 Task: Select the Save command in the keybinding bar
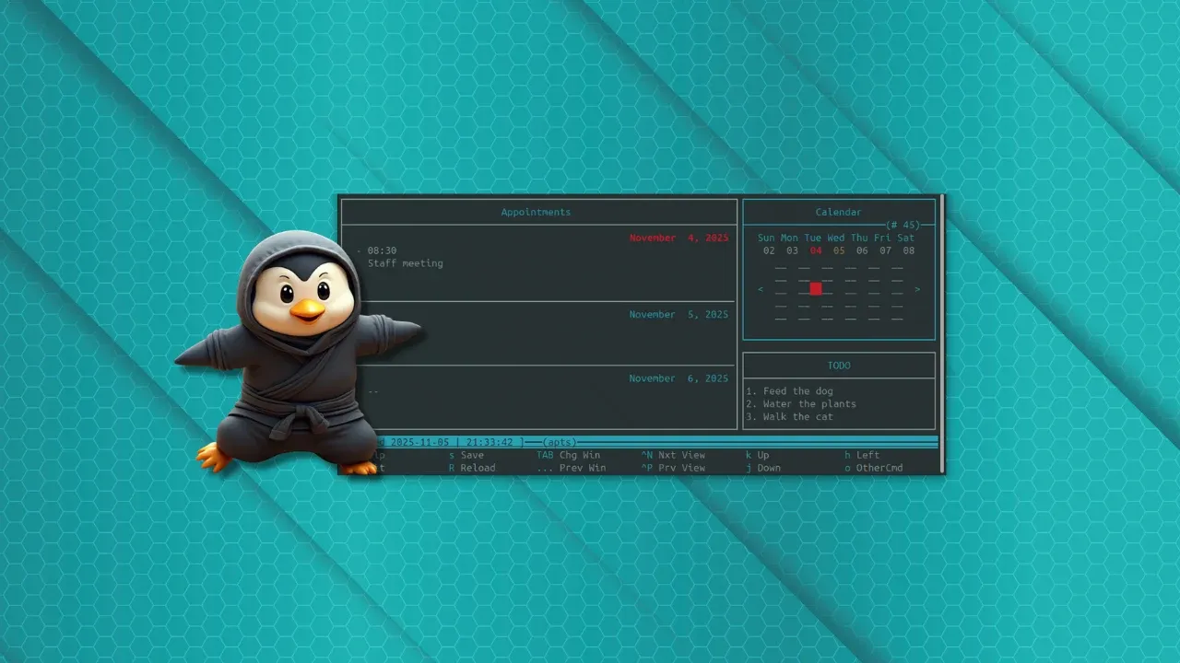[x=471, y=455]
